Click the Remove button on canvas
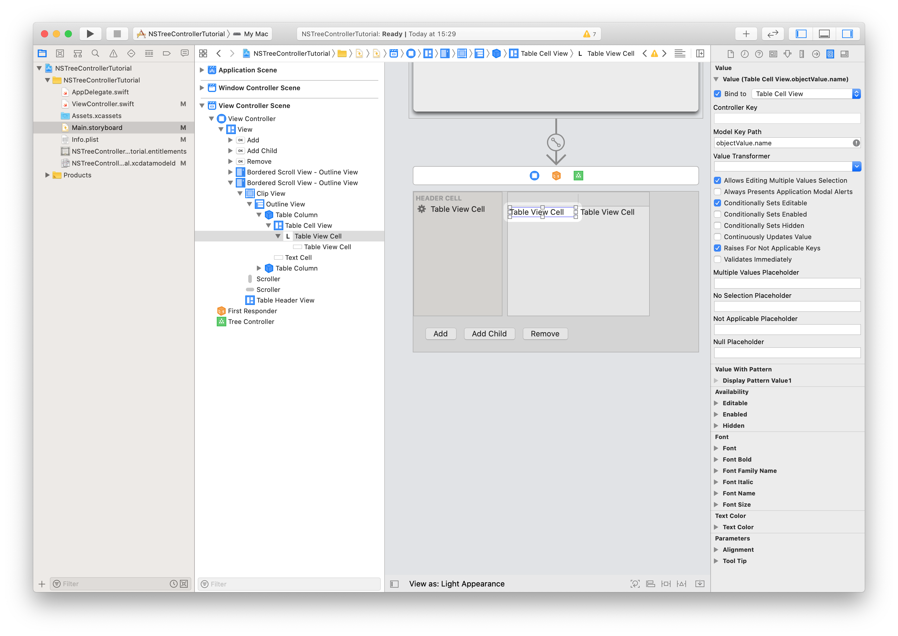 pyautogui.click(x=545, y=334)
